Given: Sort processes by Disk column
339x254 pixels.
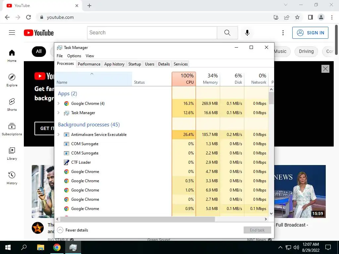Looking at the screenshot, I should click(x=232, y=79).
